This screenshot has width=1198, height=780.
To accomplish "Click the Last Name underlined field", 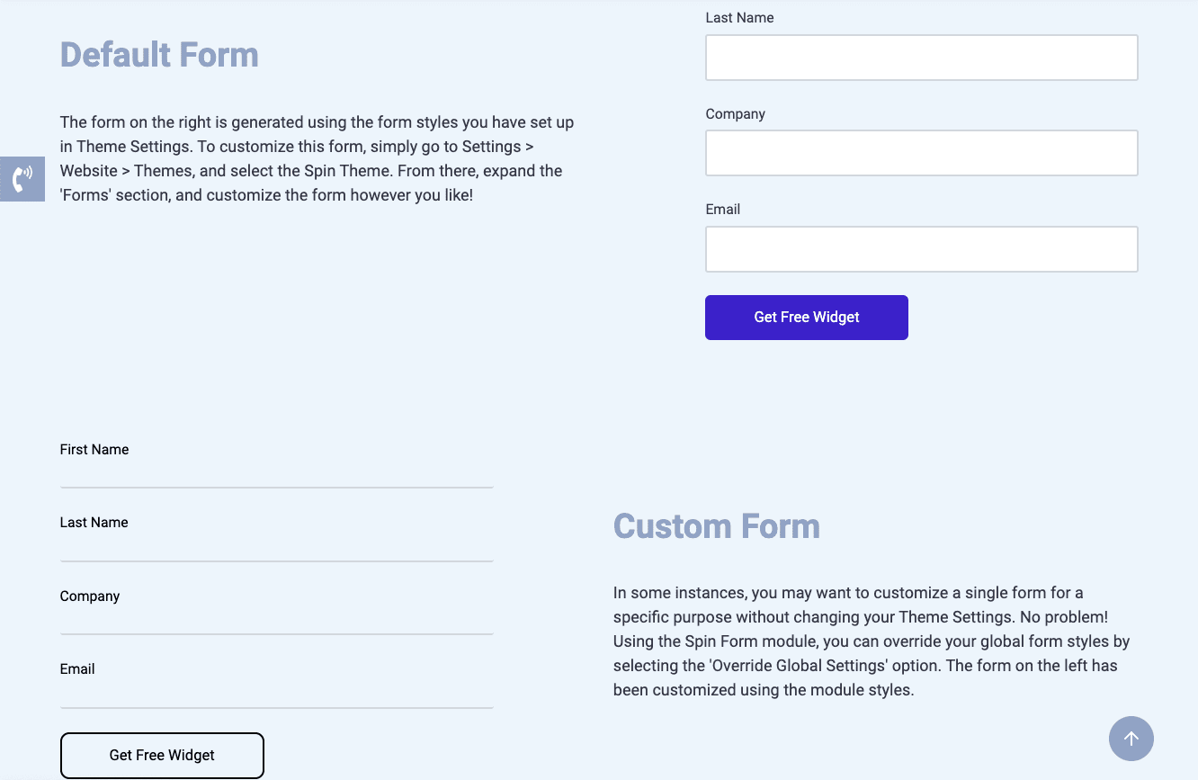I will [x=276, y=551].
